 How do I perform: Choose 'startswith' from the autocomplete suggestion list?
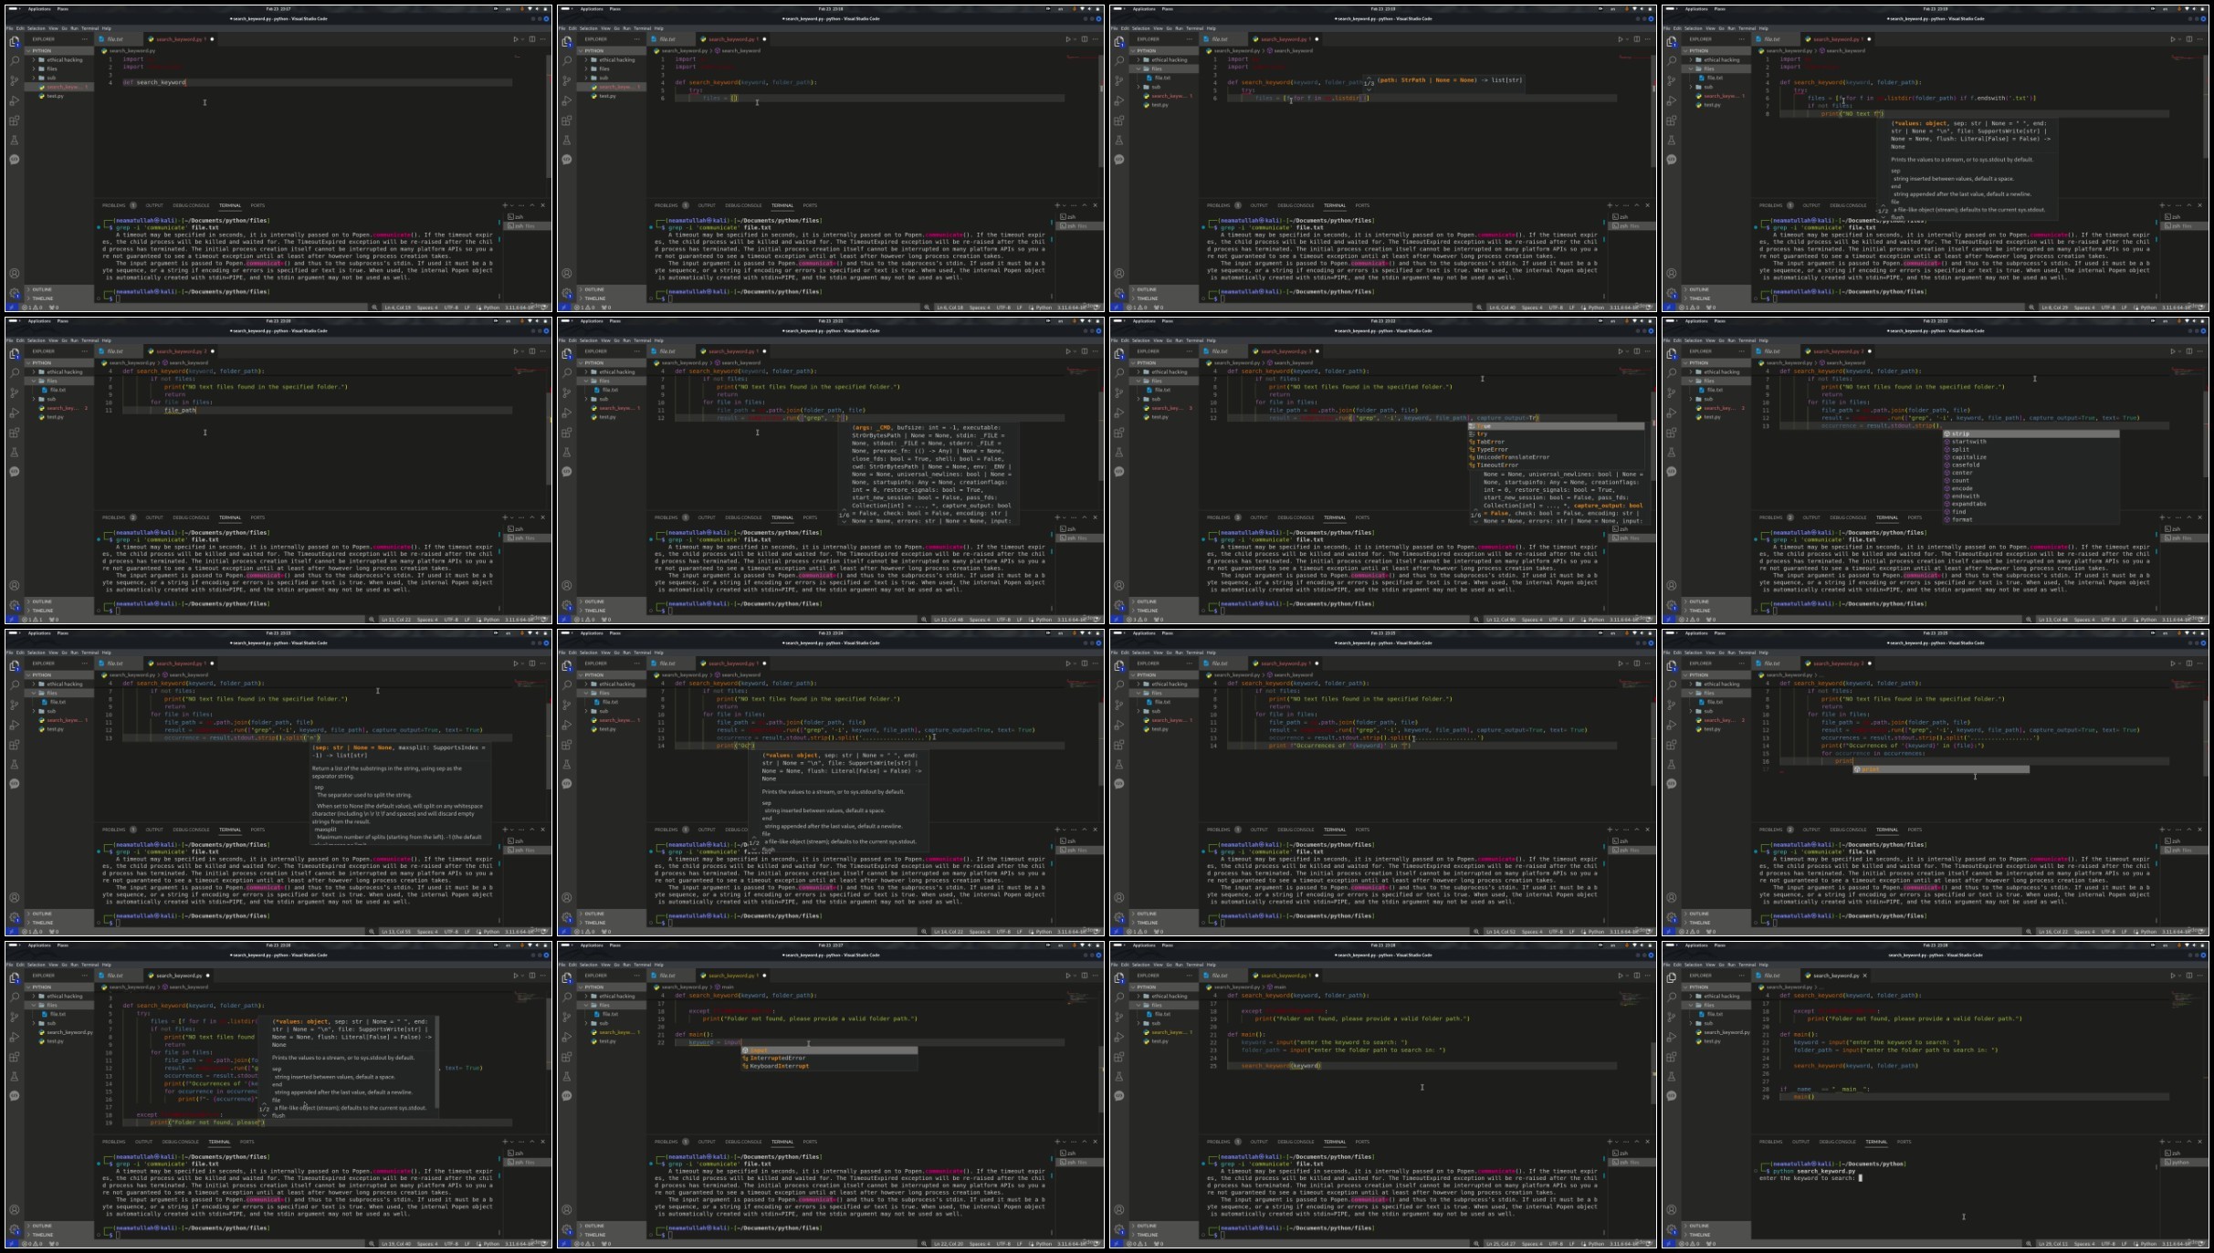[x=2030, y=442]
